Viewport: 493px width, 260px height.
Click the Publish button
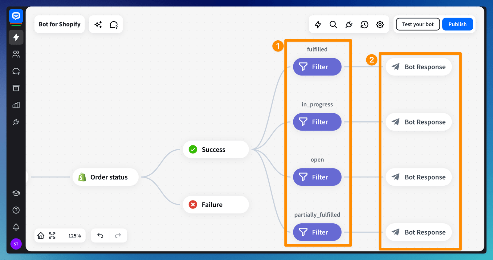click(457, 24)
